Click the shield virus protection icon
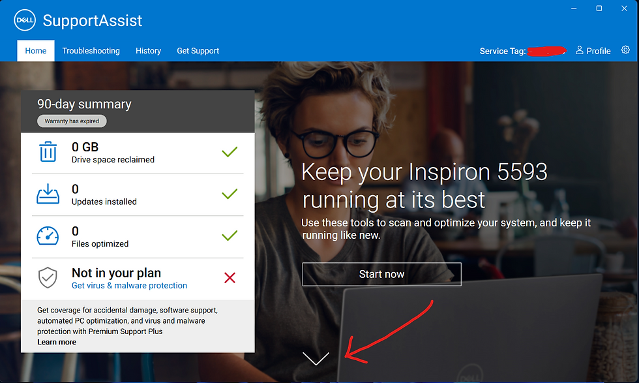This screenshot has height=383, width=639. pyautogui.click(x=48, y=277)
